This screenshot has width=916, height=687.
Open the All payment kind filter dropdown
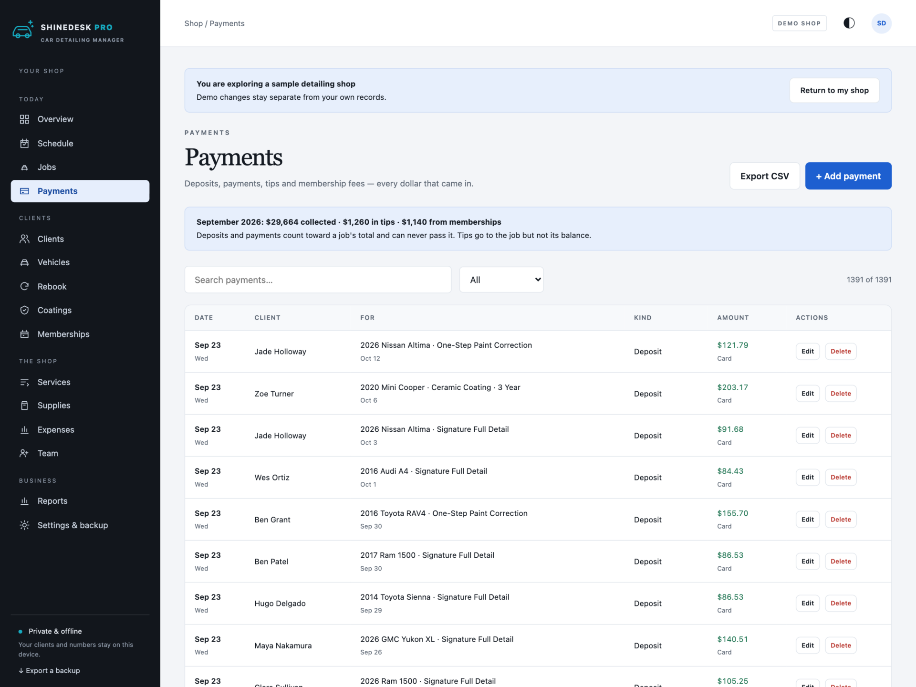tap(501, 280)
